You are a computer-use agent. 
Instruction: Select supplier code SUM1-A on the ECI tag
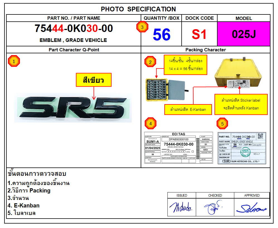point(153,142)
